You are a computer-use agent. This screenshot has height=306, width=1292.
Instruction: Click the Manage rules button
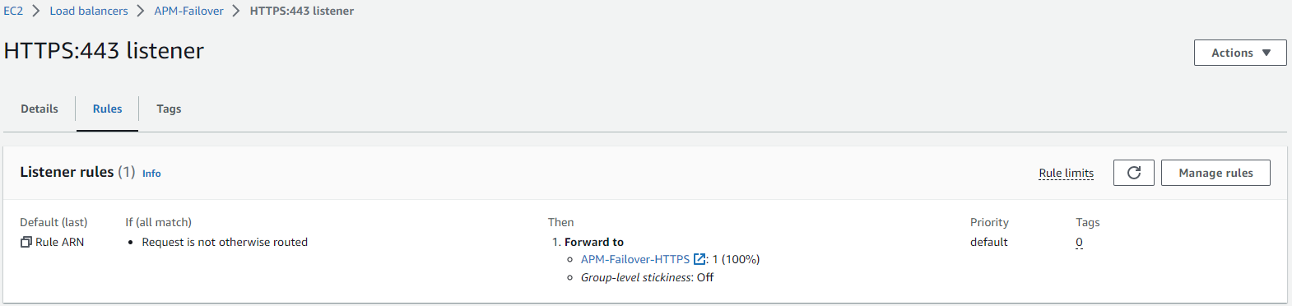point(1215,173)
